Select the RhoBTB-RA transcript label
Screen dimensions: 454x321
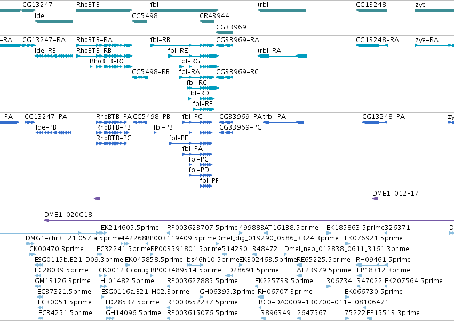tap(94, 39)
